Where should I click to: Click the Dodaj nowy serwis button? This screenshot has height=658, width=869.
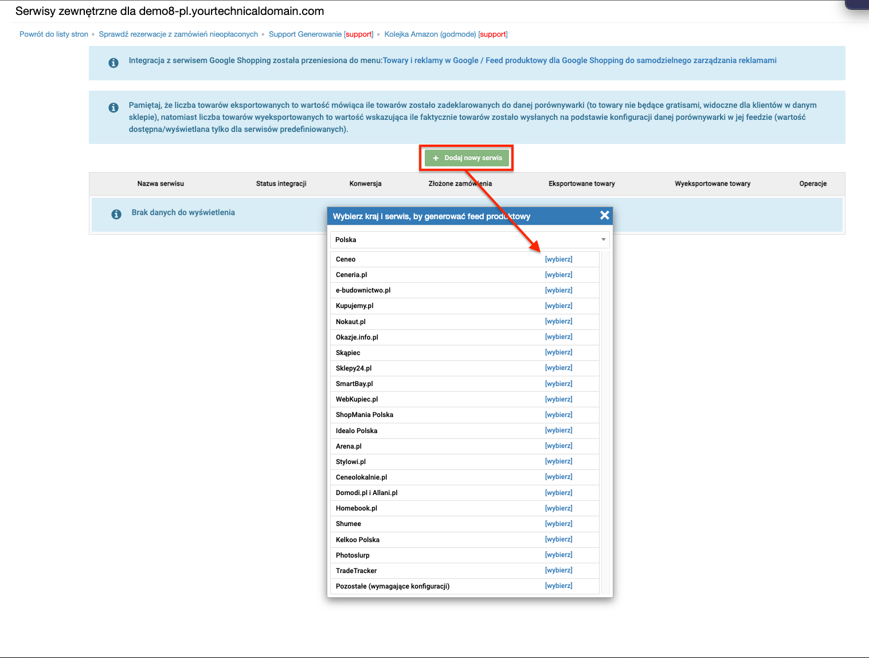click(467, 158)
